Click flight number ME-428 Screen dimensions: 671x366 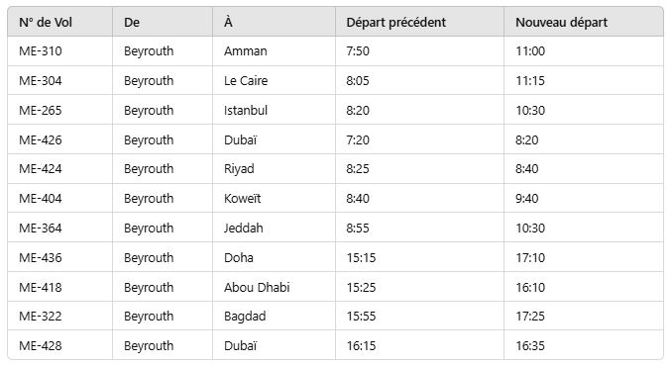41,345
